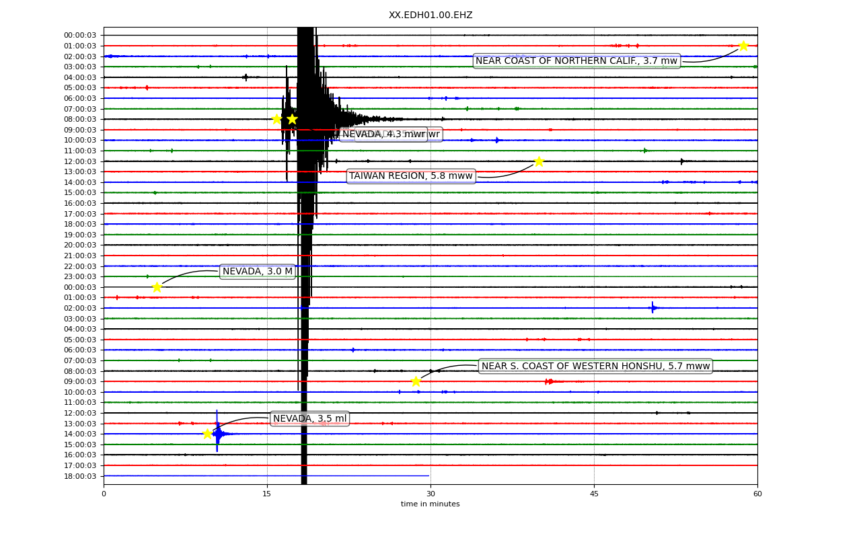Click the yellow star near Northern California label

tap(743, 46)
